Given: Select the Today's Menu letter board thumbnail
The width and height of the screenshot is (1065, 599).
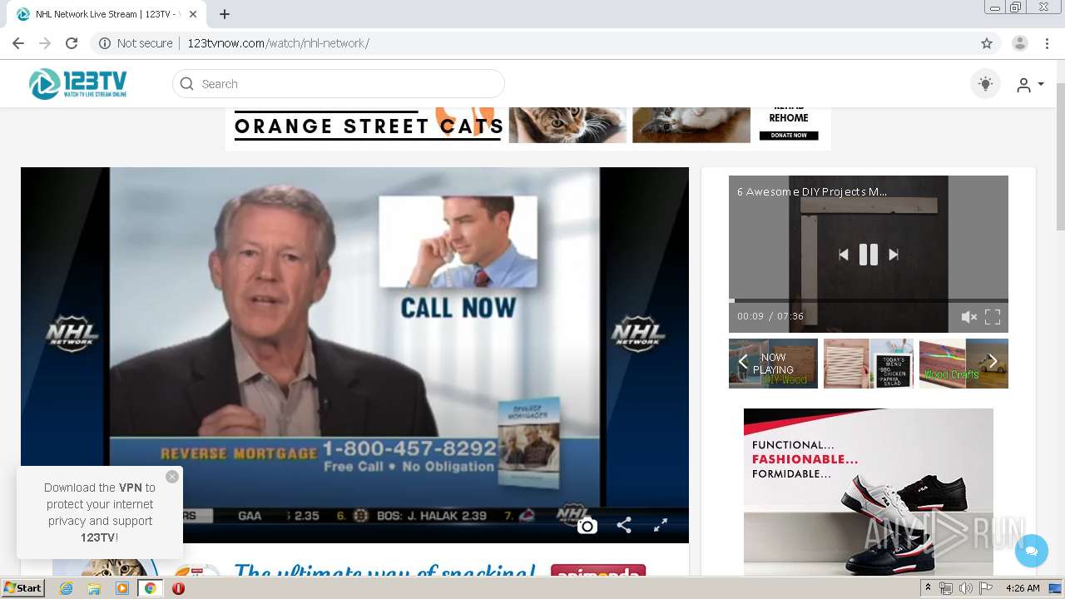Looking at the screenshot, I should (x=869, y=364).
